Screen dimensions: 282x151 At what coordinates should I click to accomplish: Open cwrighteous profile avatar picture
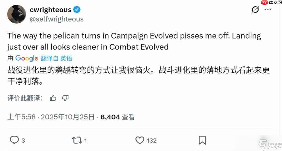(x=16, y=14)
